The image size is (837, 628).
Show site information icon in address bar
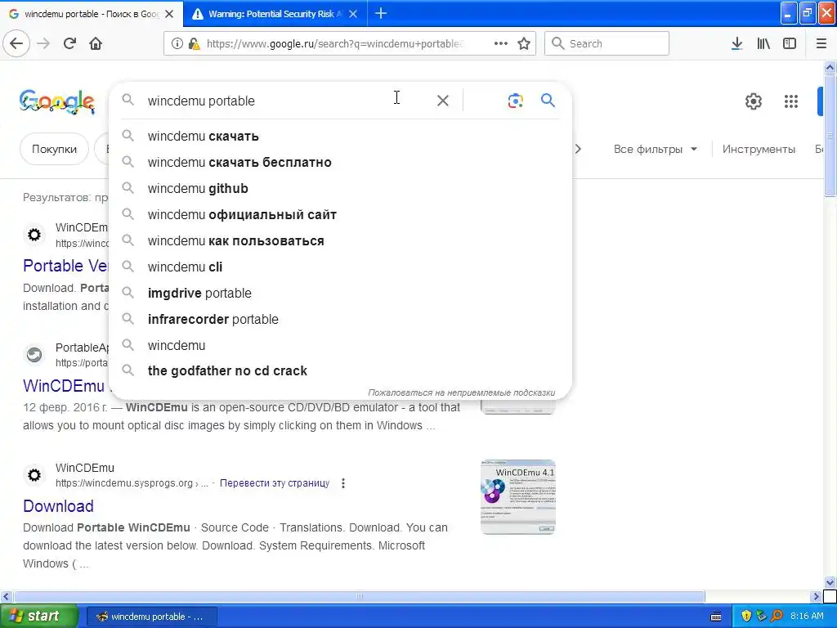[177, 44]
